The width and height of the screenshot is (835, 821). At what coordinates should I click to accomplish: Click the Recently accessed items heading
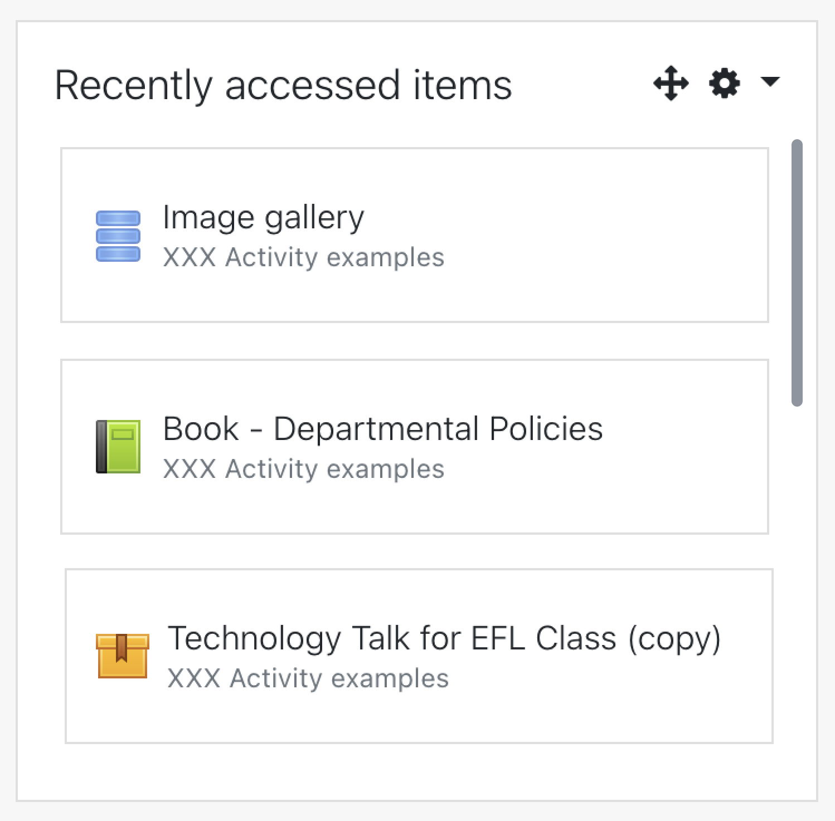click(x=283, y=85)
